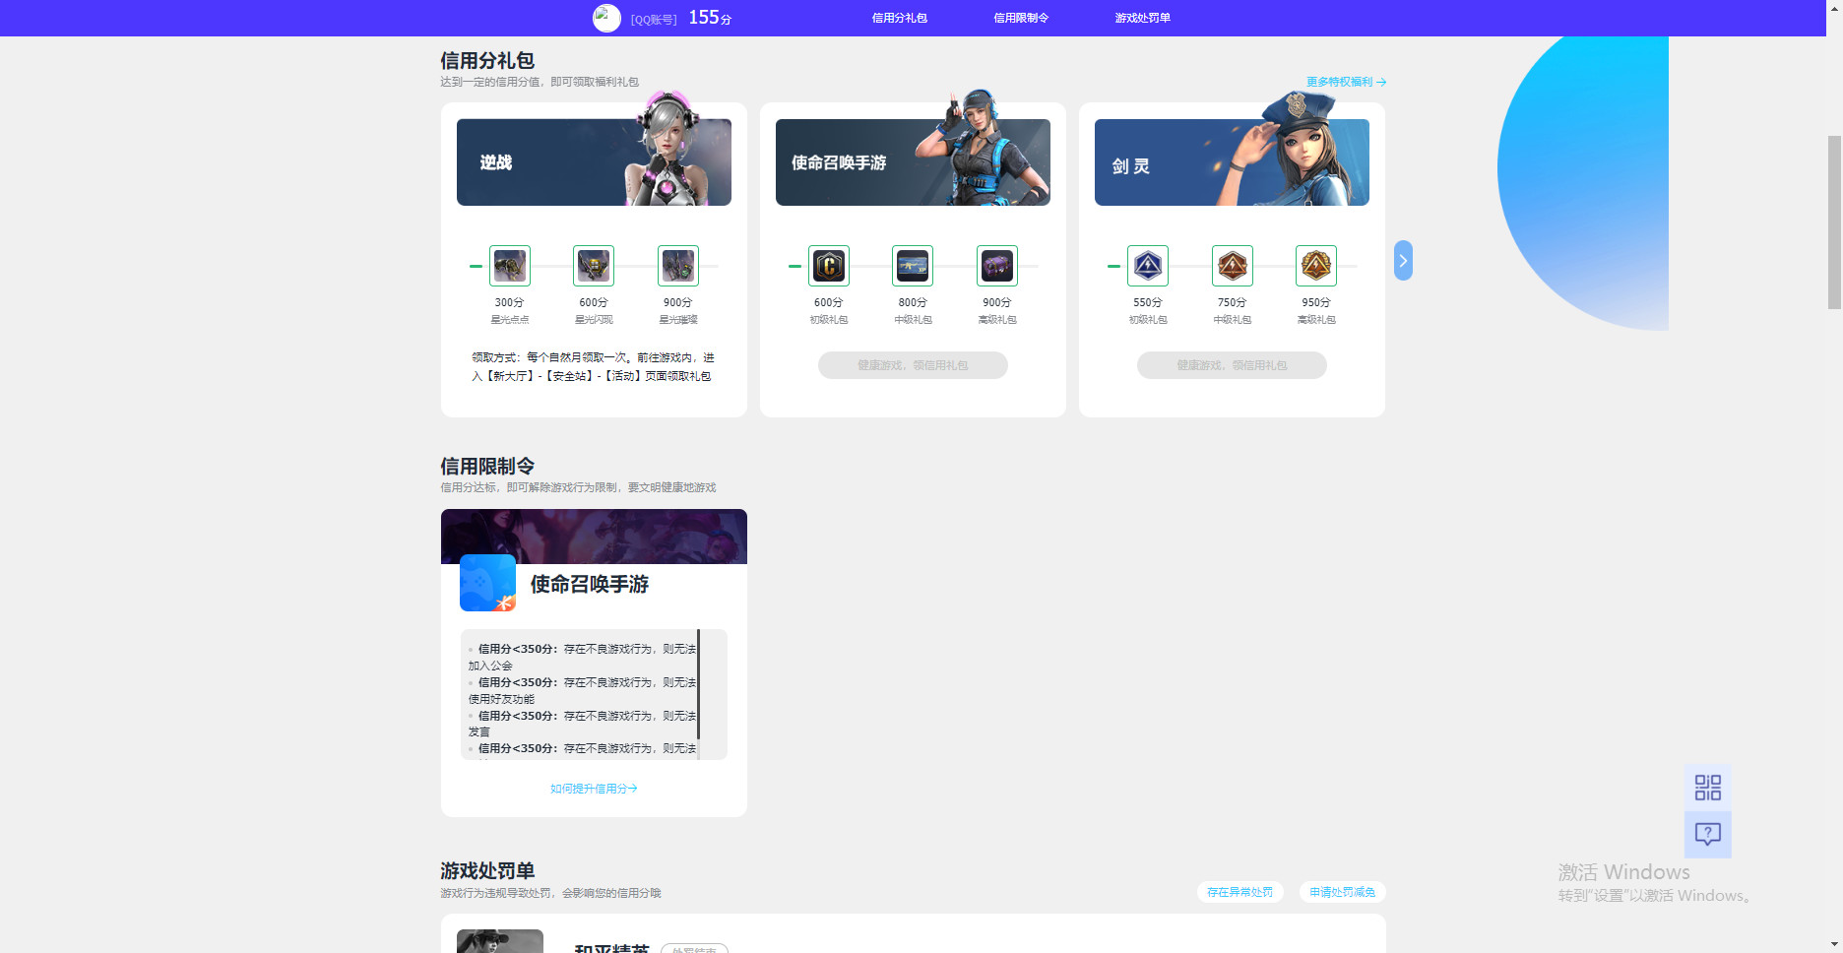Select the 600分 星光闪现 gift icon
The image size is (1843, 953).
point(594,266)
